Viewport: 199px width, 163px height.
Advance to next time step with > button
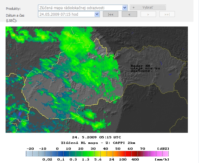[148, 14]
